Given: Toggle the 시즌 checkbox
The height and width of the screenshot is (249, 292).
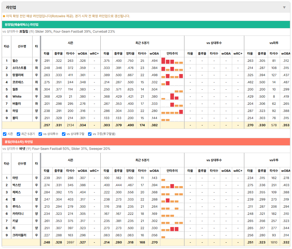Looking at the screenshot, I should coord(5,134).
